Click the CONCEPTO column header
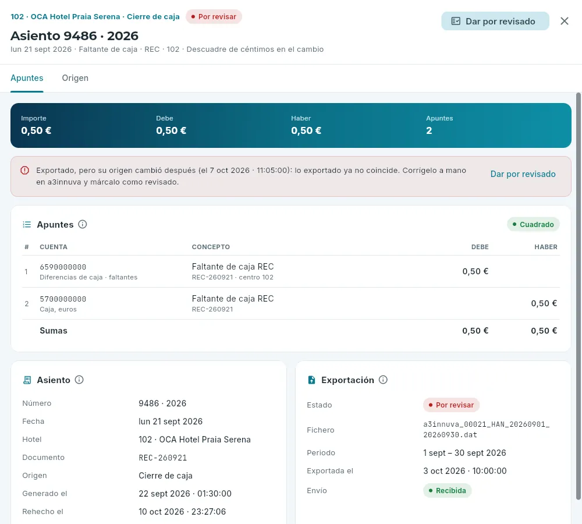 click(x=211, y=247)
